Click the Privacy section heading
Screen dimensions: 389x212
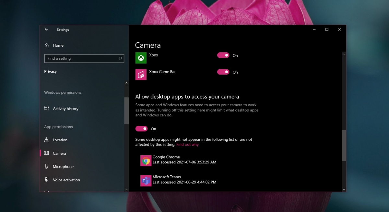click(x=50, y=71)
